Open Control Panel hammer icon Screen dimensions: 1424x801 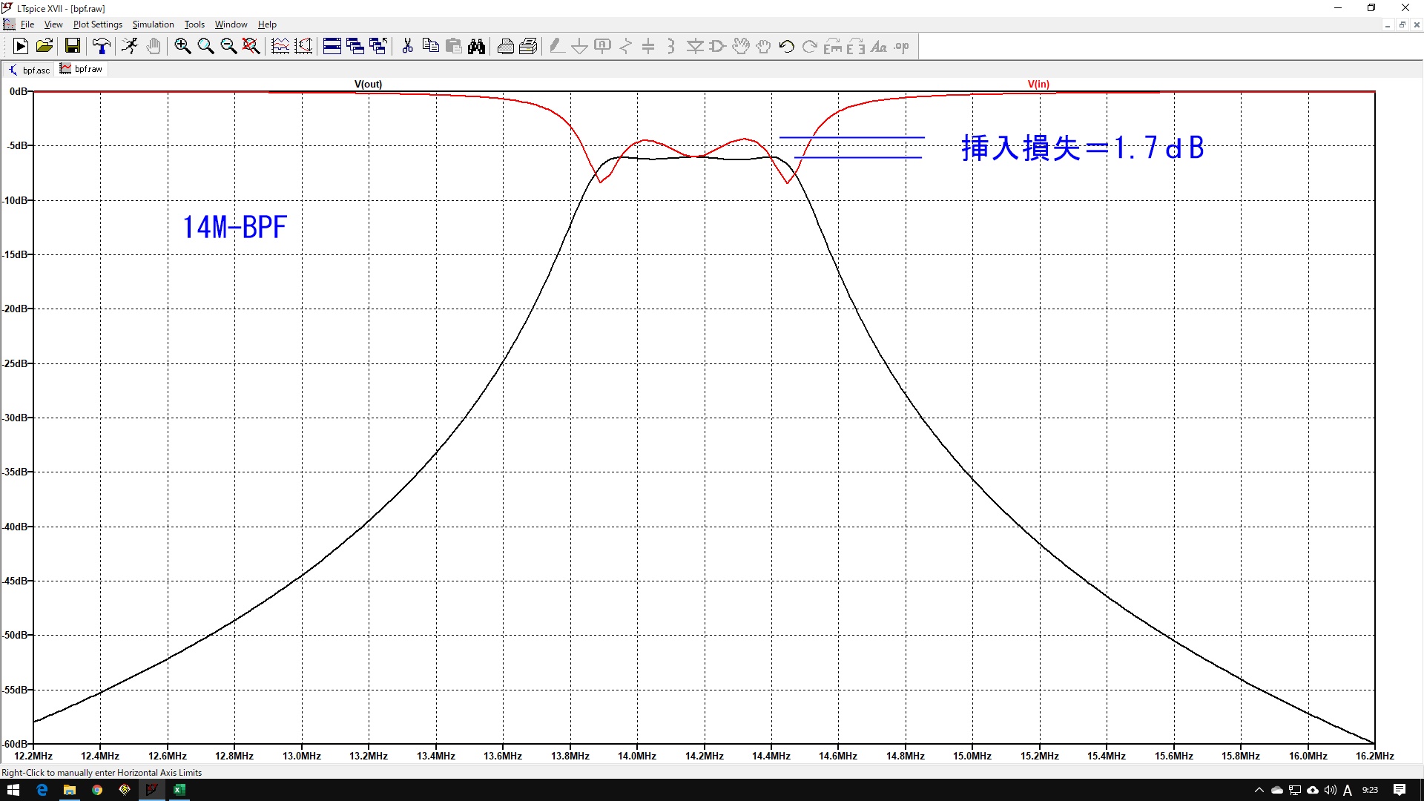(x=102, y=47)
